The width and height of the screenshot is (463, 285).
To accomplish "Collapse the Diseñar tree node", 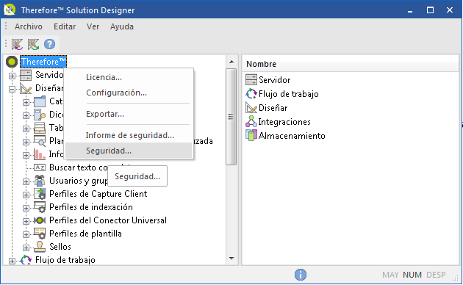I will click(12, 89).
